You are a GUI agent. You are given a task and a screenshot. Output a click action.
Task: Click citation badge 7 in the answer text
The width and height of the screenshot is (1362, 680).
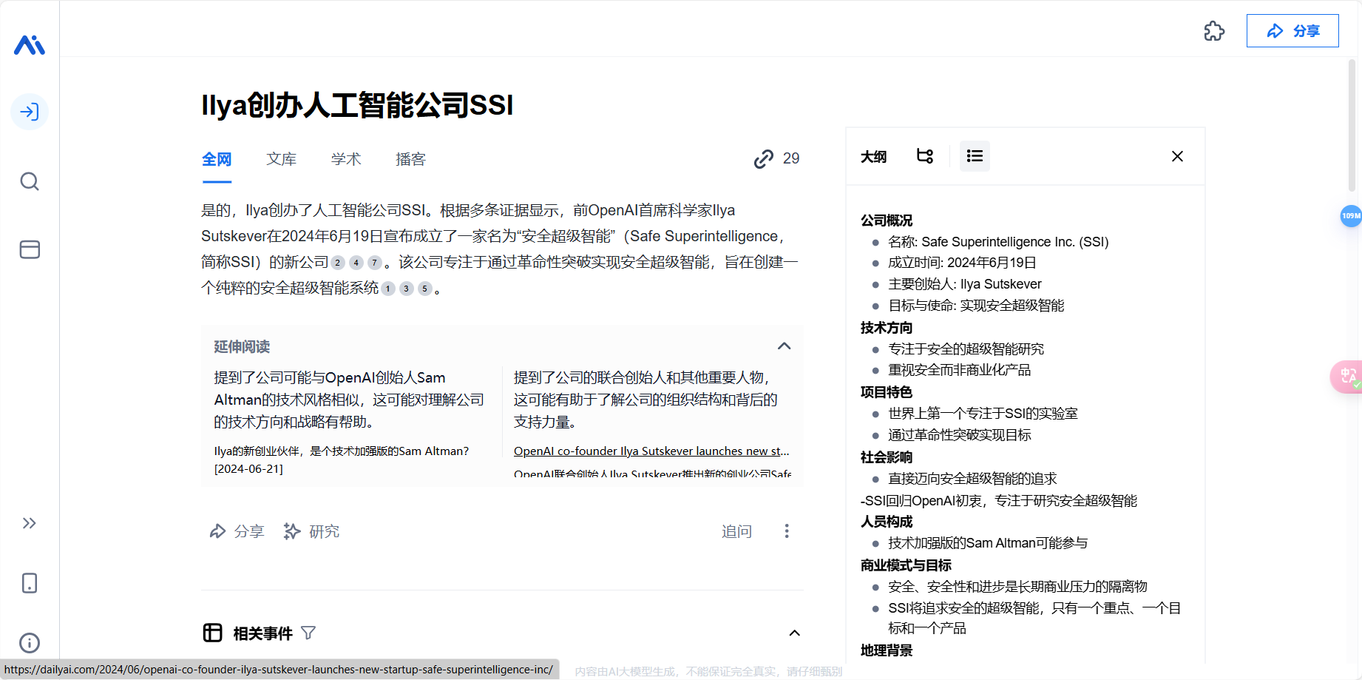(374, 262)
